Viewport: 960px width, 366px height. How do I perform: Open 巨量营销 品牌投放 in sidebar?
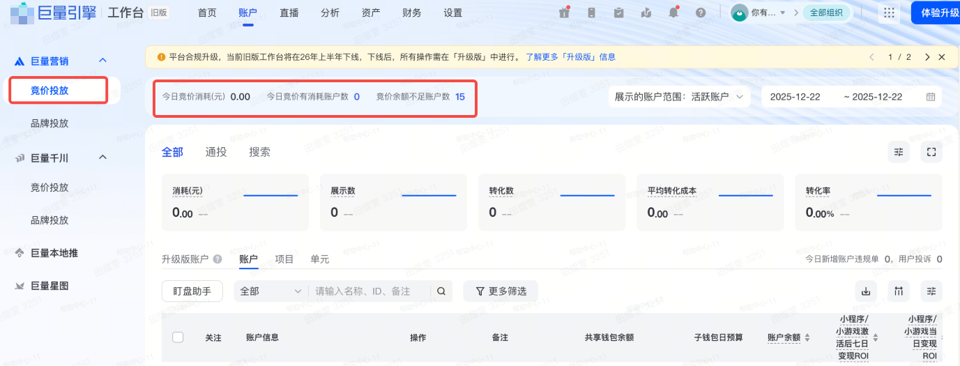click(49, 123)
